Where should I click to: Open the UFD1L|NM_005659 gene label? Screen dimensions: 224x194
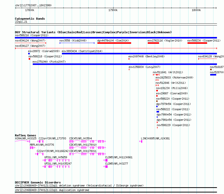pos(56,157)
